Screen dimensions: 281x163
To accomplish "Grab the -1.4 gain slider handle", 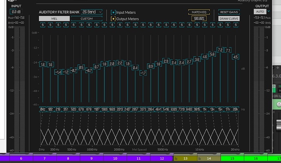I will click(58, 72).
